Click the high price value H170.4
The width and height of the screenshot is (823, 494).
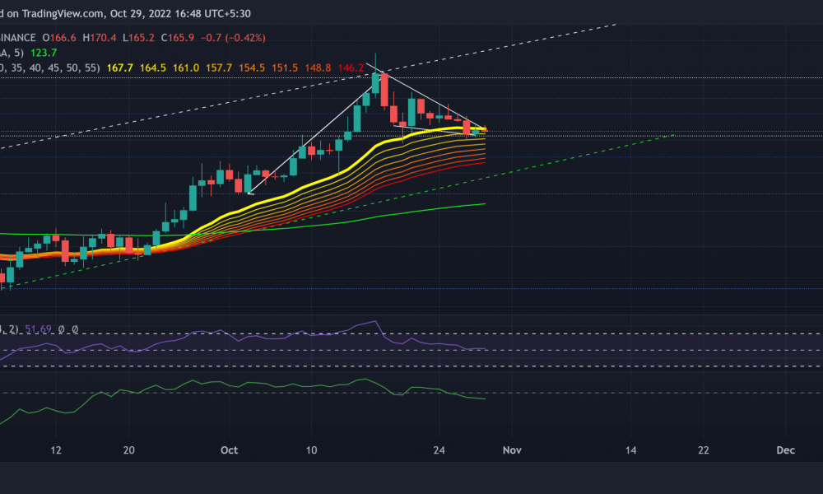(100, 38)
